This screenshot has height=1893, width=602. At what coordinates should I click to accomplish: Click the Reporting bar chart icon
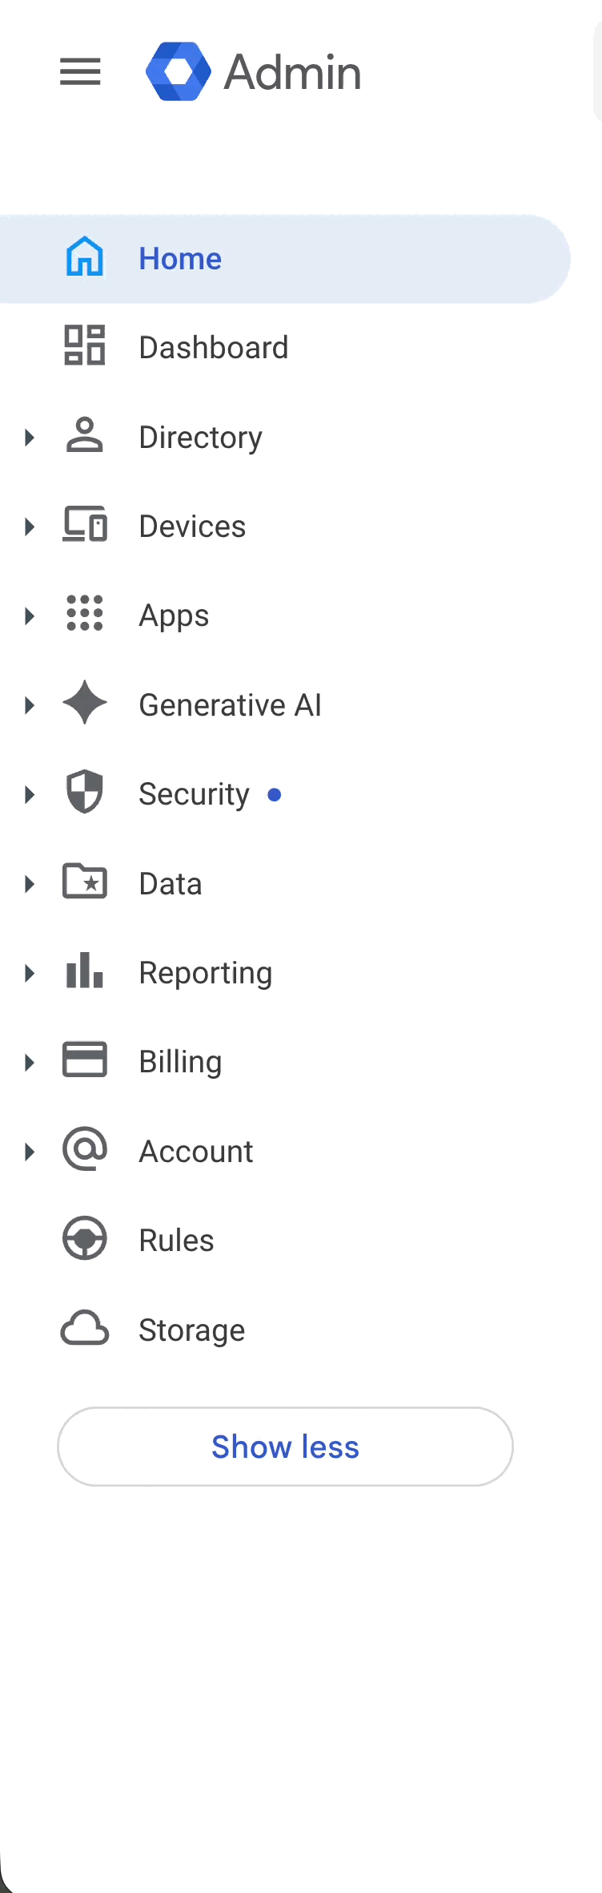(x=85, y=971)
